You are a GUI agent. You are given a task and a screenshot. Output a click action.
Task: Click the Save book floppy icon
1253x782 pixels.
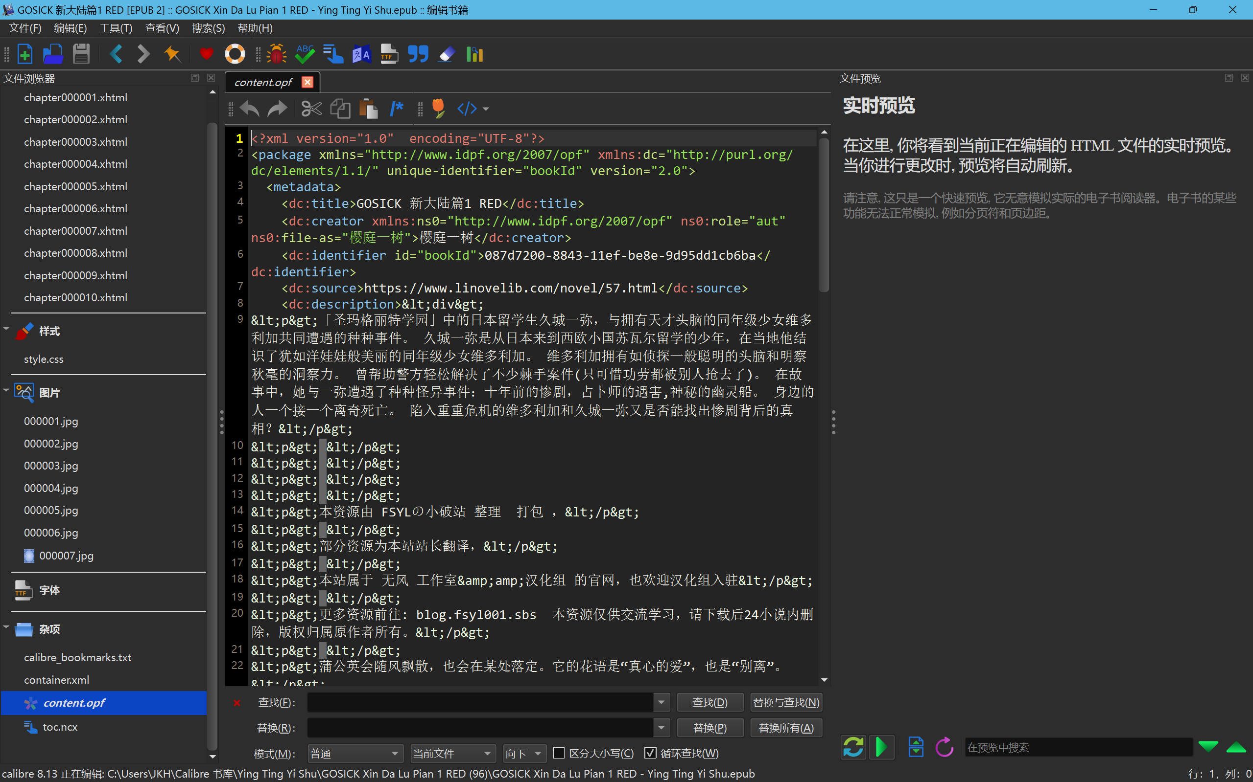[81, 54]
